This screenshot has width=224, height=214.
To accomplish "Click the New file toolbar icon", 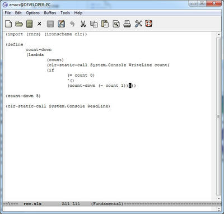I will tap(8, 24).
